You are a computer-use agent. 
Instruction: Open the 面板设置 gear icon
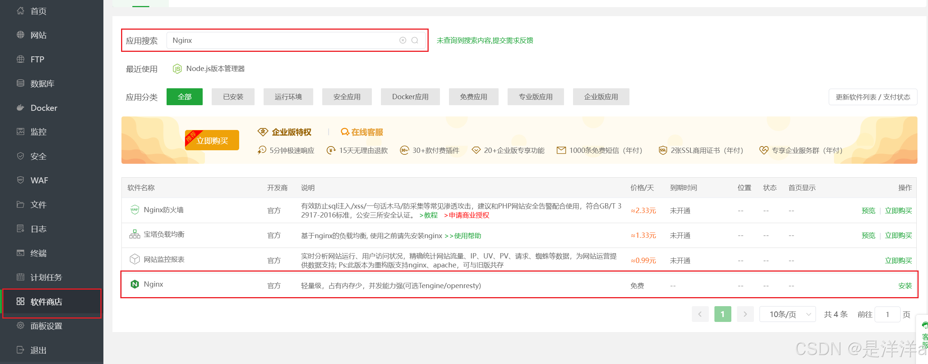[21, 325]
